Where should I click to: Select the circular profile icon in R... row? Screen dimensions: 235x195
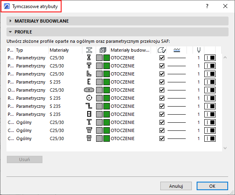coord(89,98)
